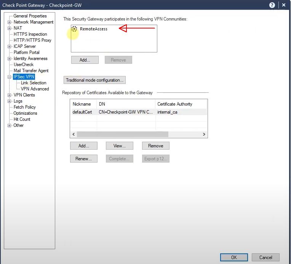Open VPN Advanced subpage
291x264 pixels.
[x=35, y=89]
